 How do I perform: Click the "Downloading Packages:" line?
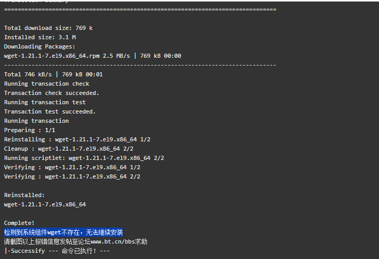tap(39, 46)
